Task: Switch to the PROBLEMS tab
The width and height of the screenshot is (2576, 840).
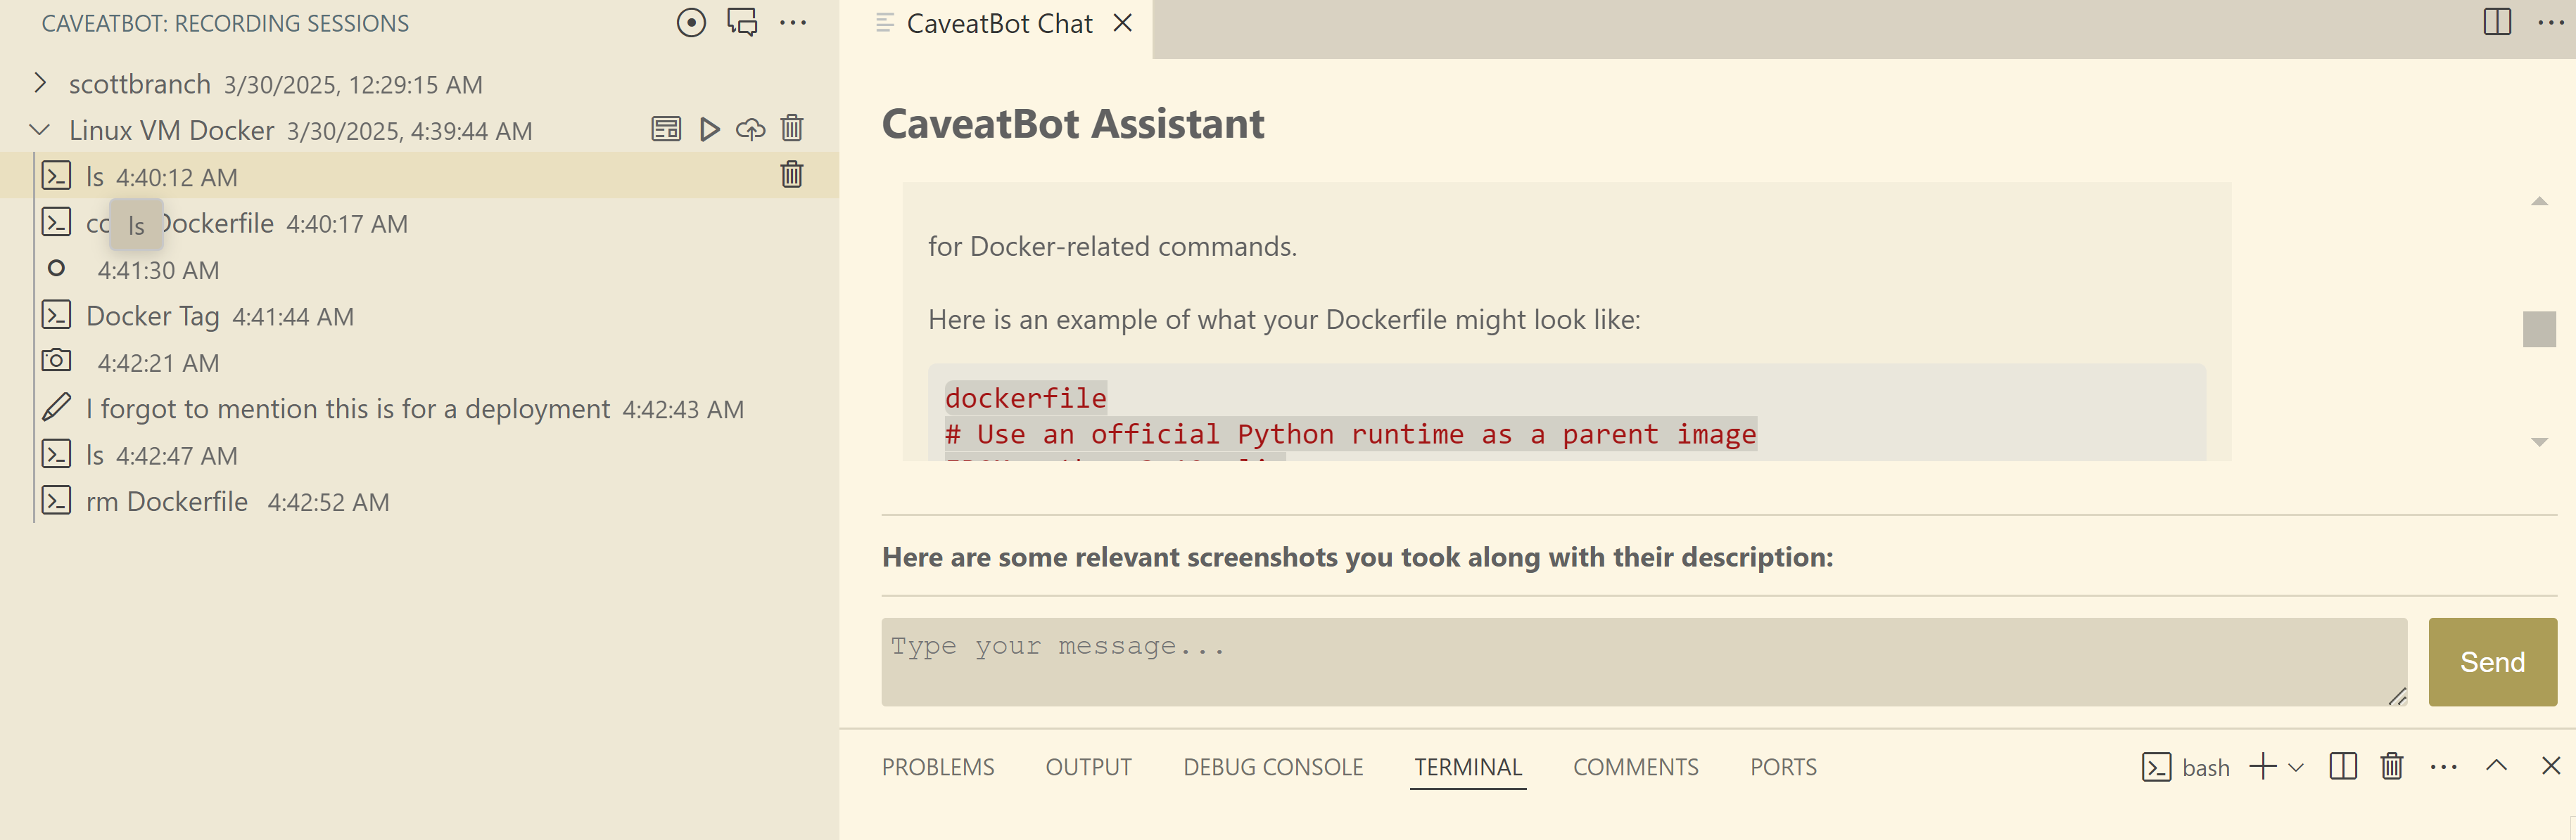Action: coord(937,767)
